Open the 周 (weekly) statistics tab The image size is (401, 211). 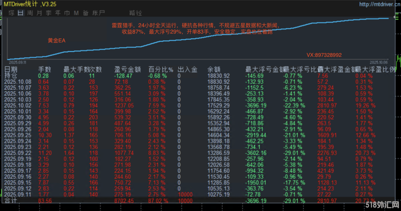[30, 13]
